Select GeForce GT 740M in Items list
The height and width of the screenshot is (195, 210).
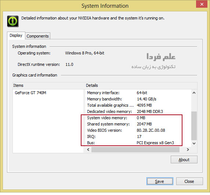30,93
